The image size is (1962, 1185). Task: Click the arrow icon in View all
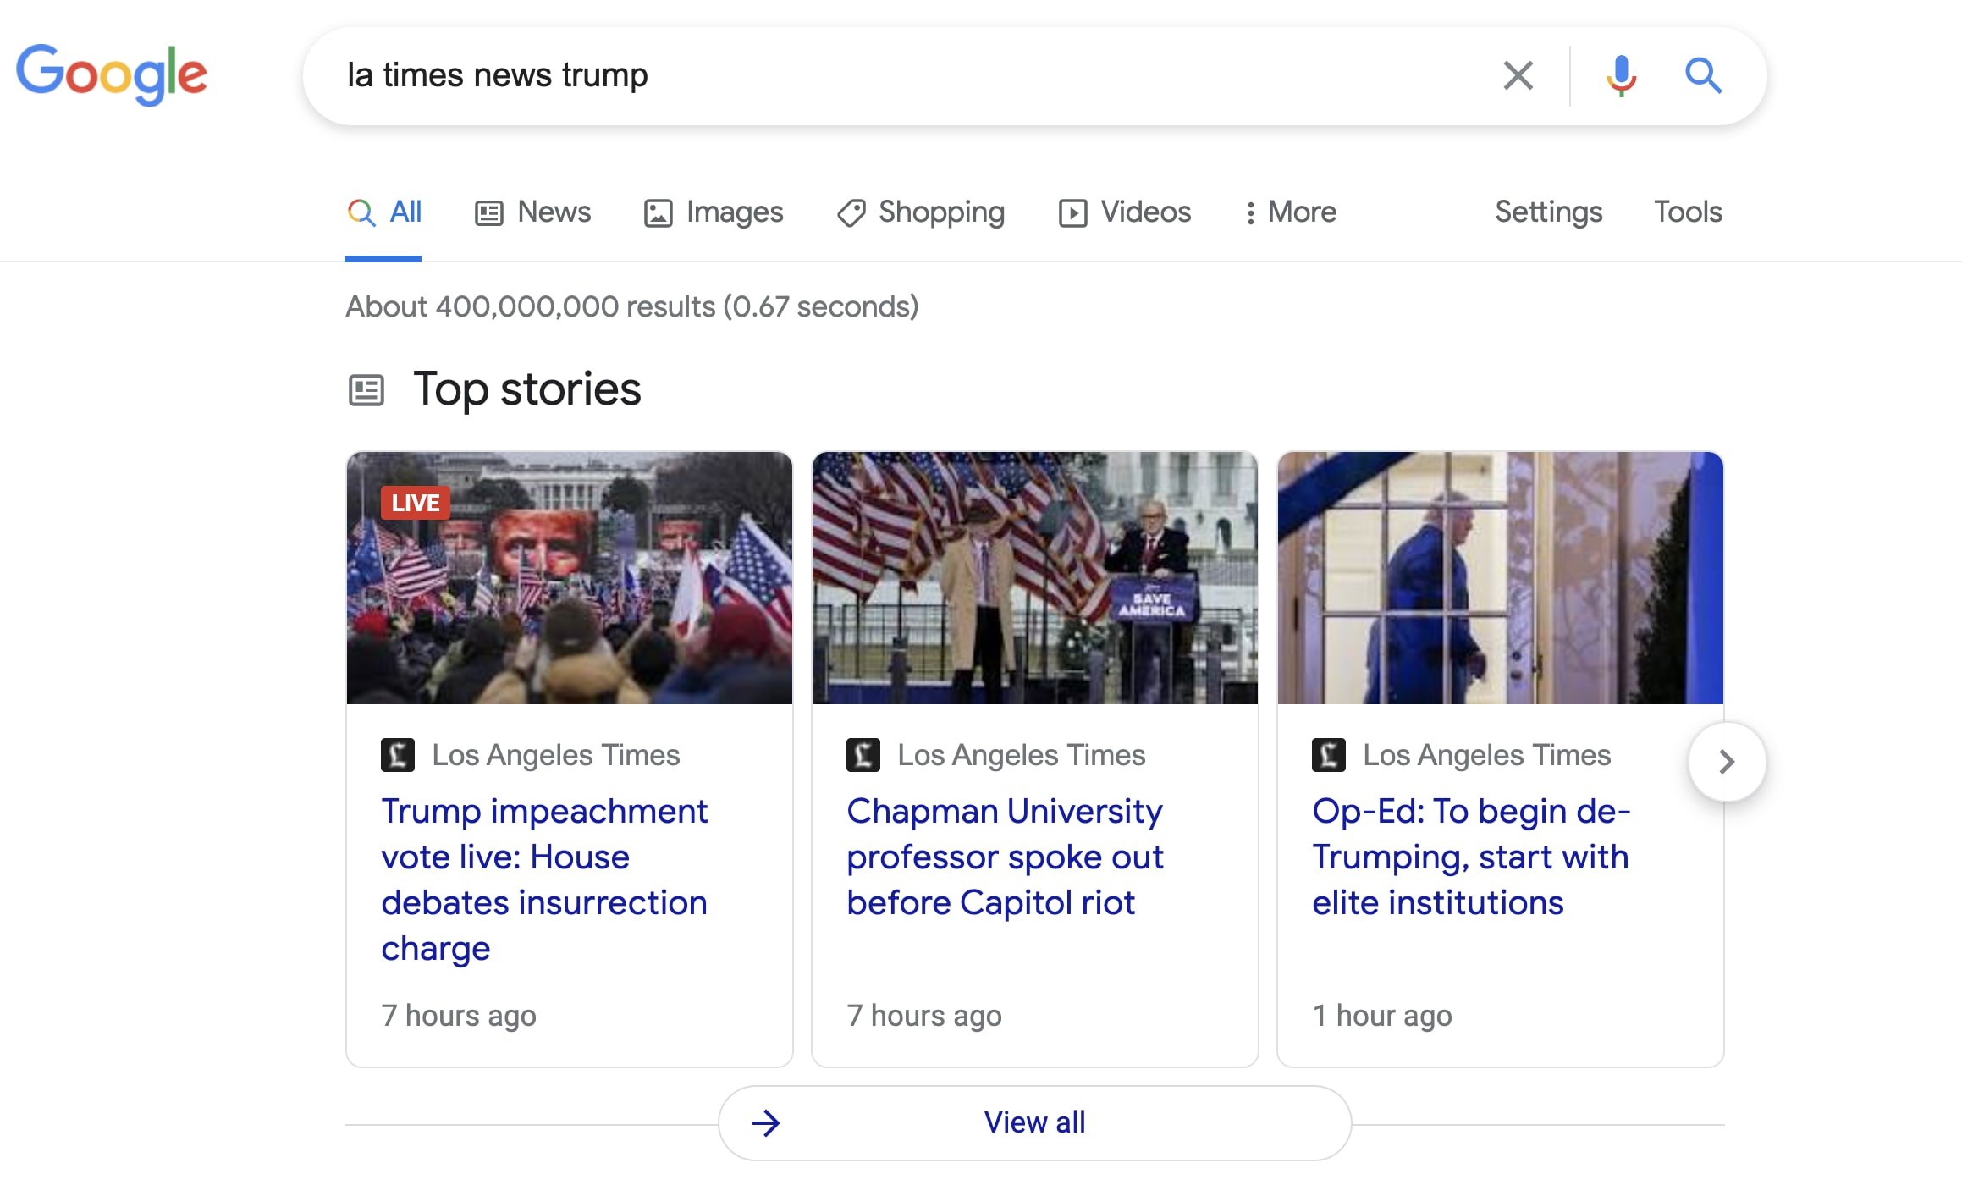765,1123
